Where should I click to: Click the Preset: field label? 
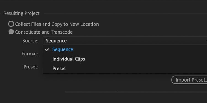pyautogui.click(x=31, y=67)
